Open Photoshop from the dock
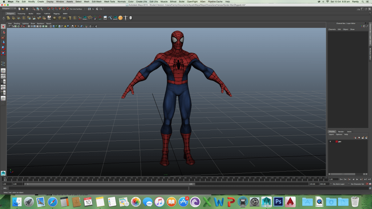372x209 pixels. click(x=278, y=202)
